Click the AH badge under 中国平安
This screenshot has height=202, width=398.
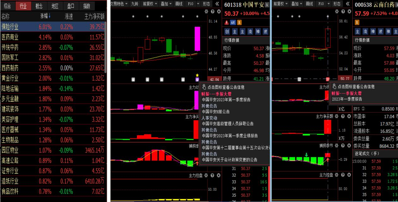(x=233, y=22)
